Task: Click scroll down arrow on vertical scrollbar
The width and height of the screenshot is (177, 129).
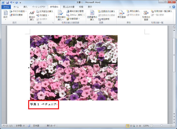Action: (x=174, y=114)
